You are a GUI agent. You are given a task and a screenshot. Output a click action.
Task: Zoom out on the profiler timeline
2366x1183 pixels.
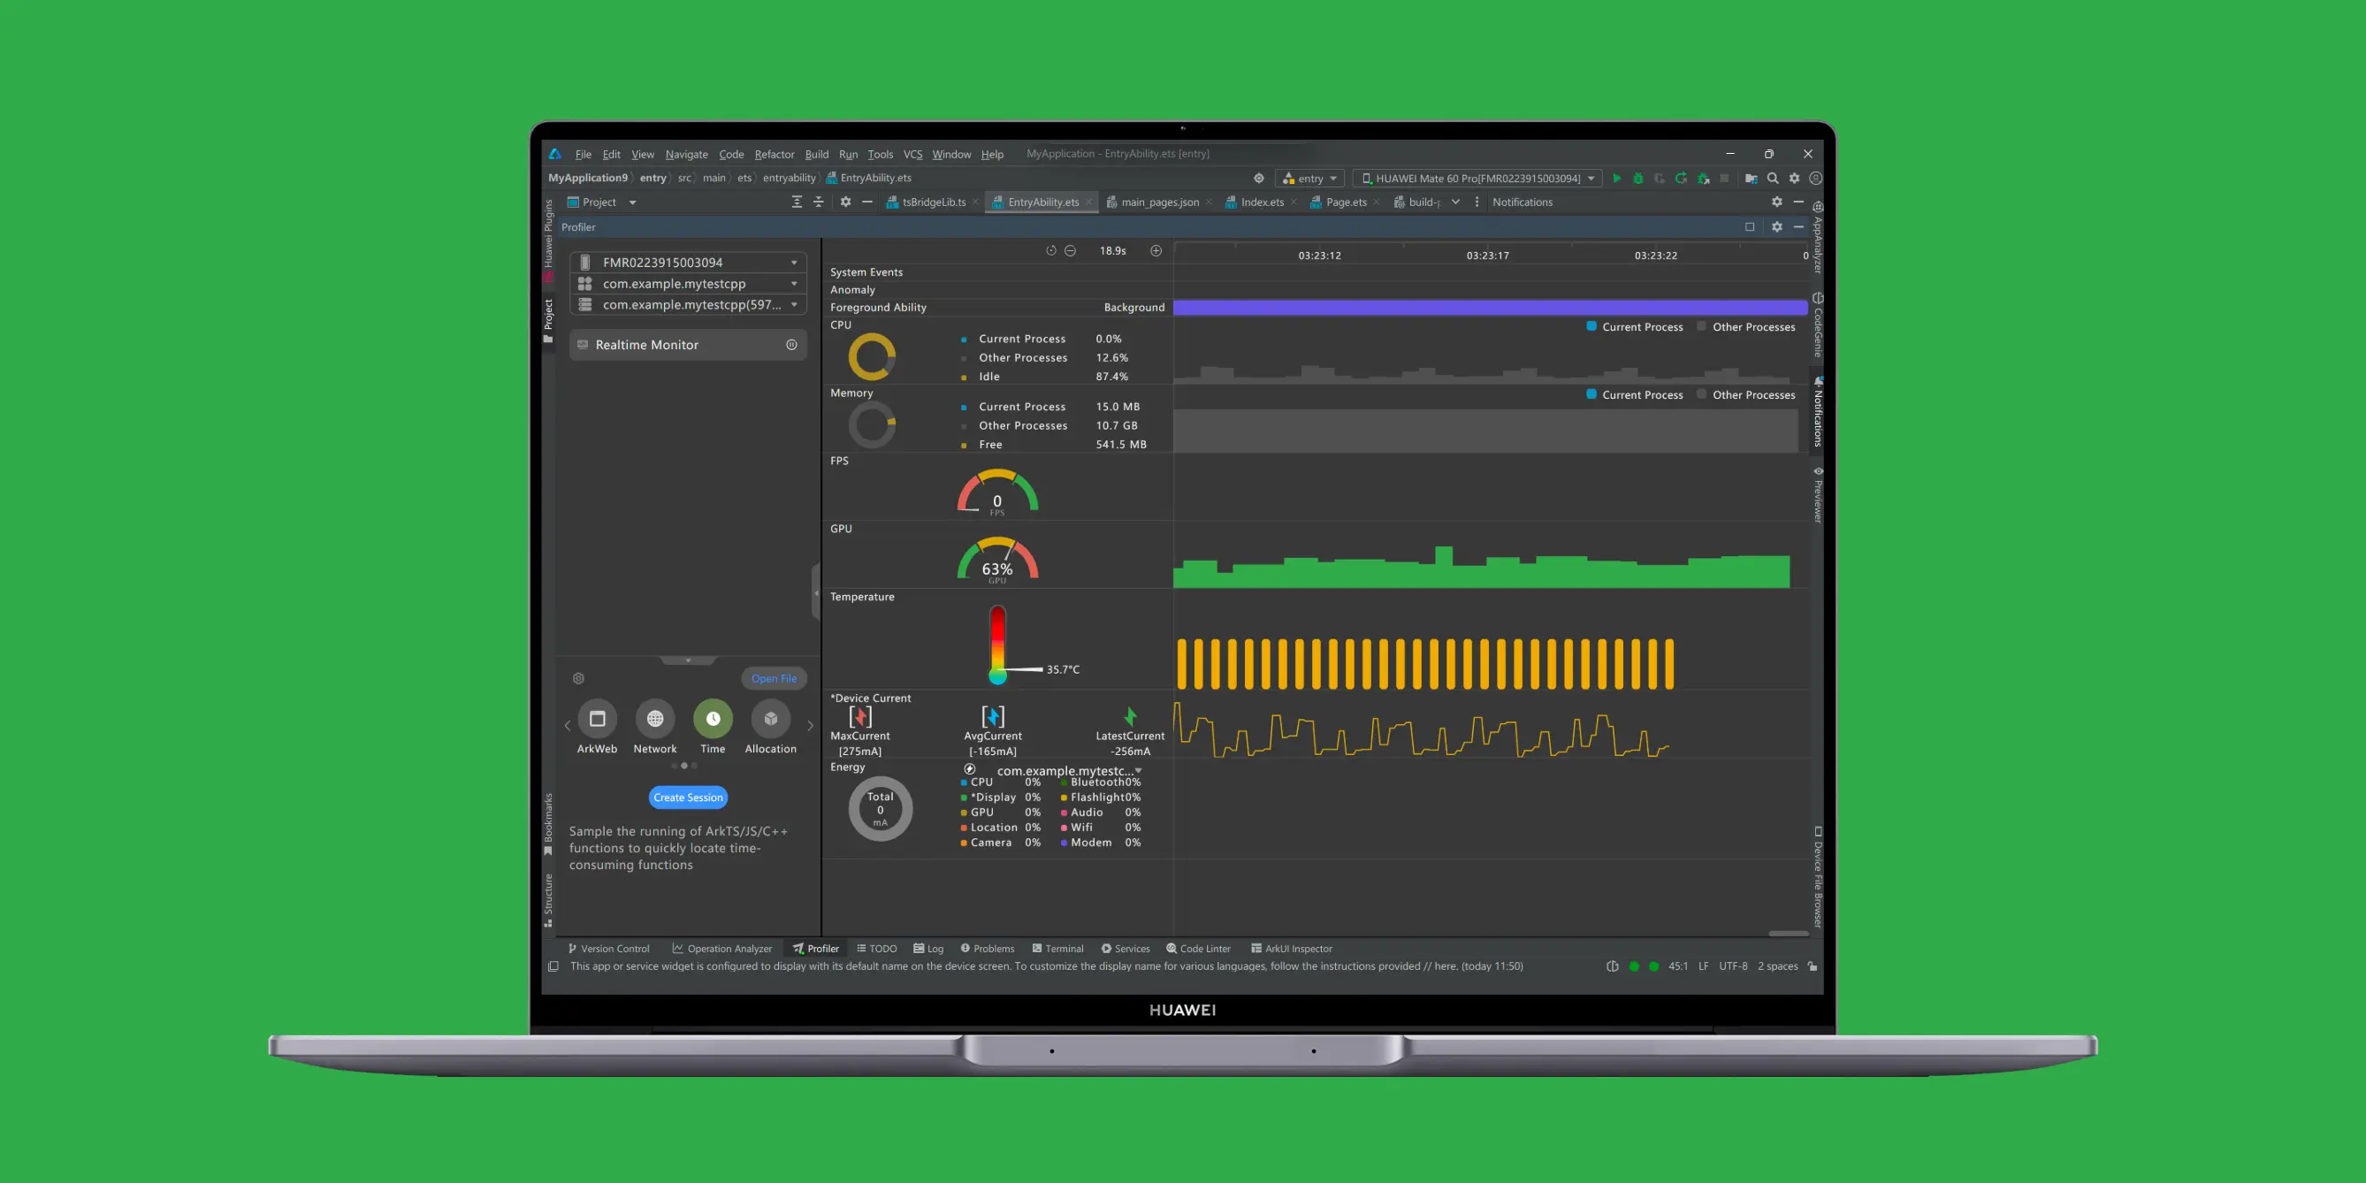(1070, 251)
